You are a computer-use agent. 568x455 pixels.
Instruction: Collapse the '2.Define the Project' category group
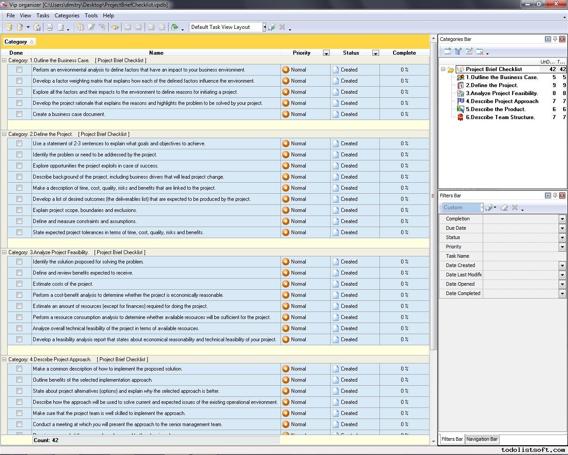(x=4, y=134)
